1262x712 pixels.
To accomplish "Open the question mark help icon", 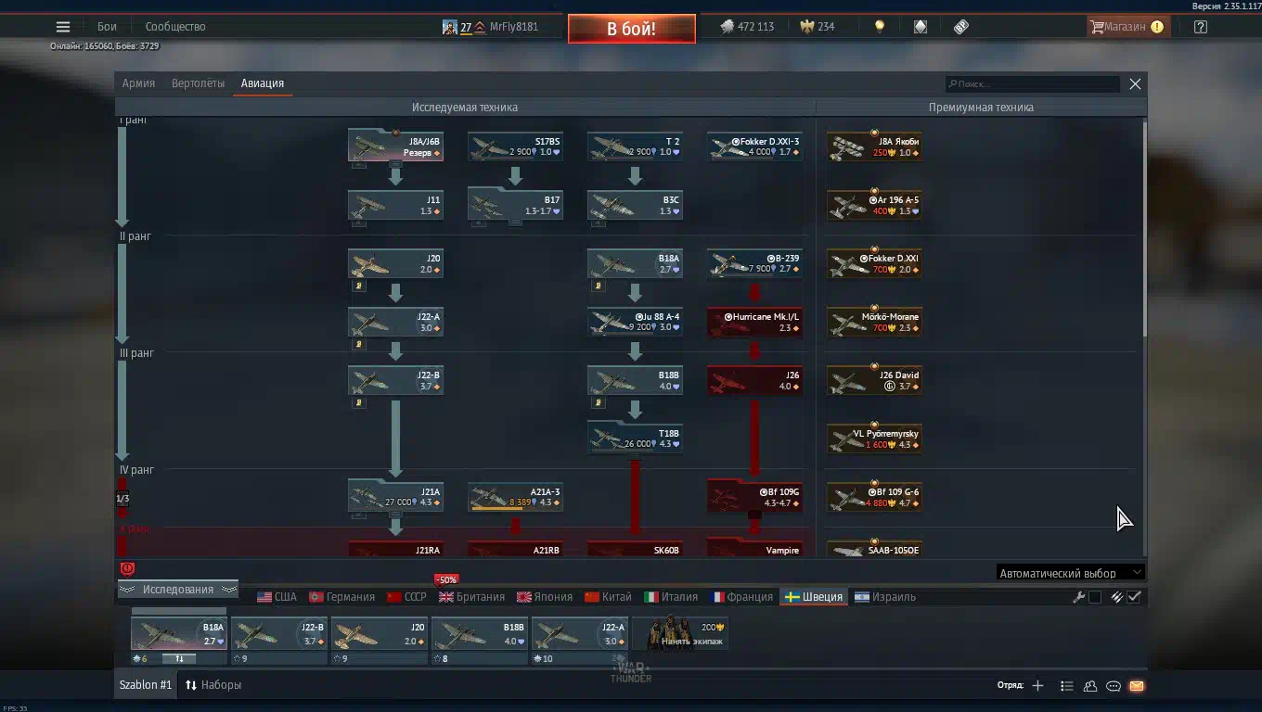I will point(1201,27).
